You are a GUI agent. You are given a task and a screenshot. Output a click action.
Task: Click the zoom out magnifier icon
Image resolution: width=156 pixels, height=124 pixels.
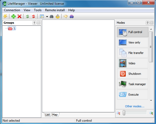click(x=118, y=113)
